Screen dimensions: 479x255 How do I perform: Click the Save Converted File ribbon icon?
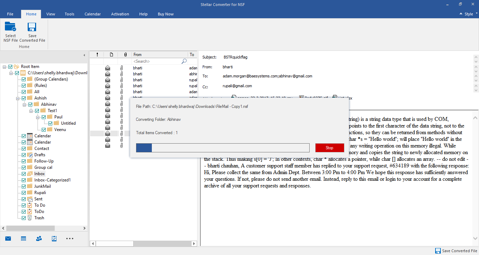(x=32, y=27)
